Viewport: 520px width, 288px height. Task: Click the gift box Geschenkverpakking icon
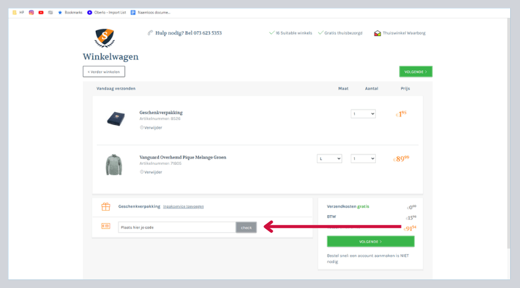tap(106, 207)
